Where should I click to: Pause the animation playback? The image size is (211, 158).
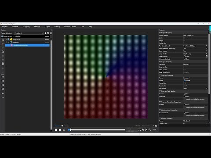pyautogui.click(x=56, y=130)
